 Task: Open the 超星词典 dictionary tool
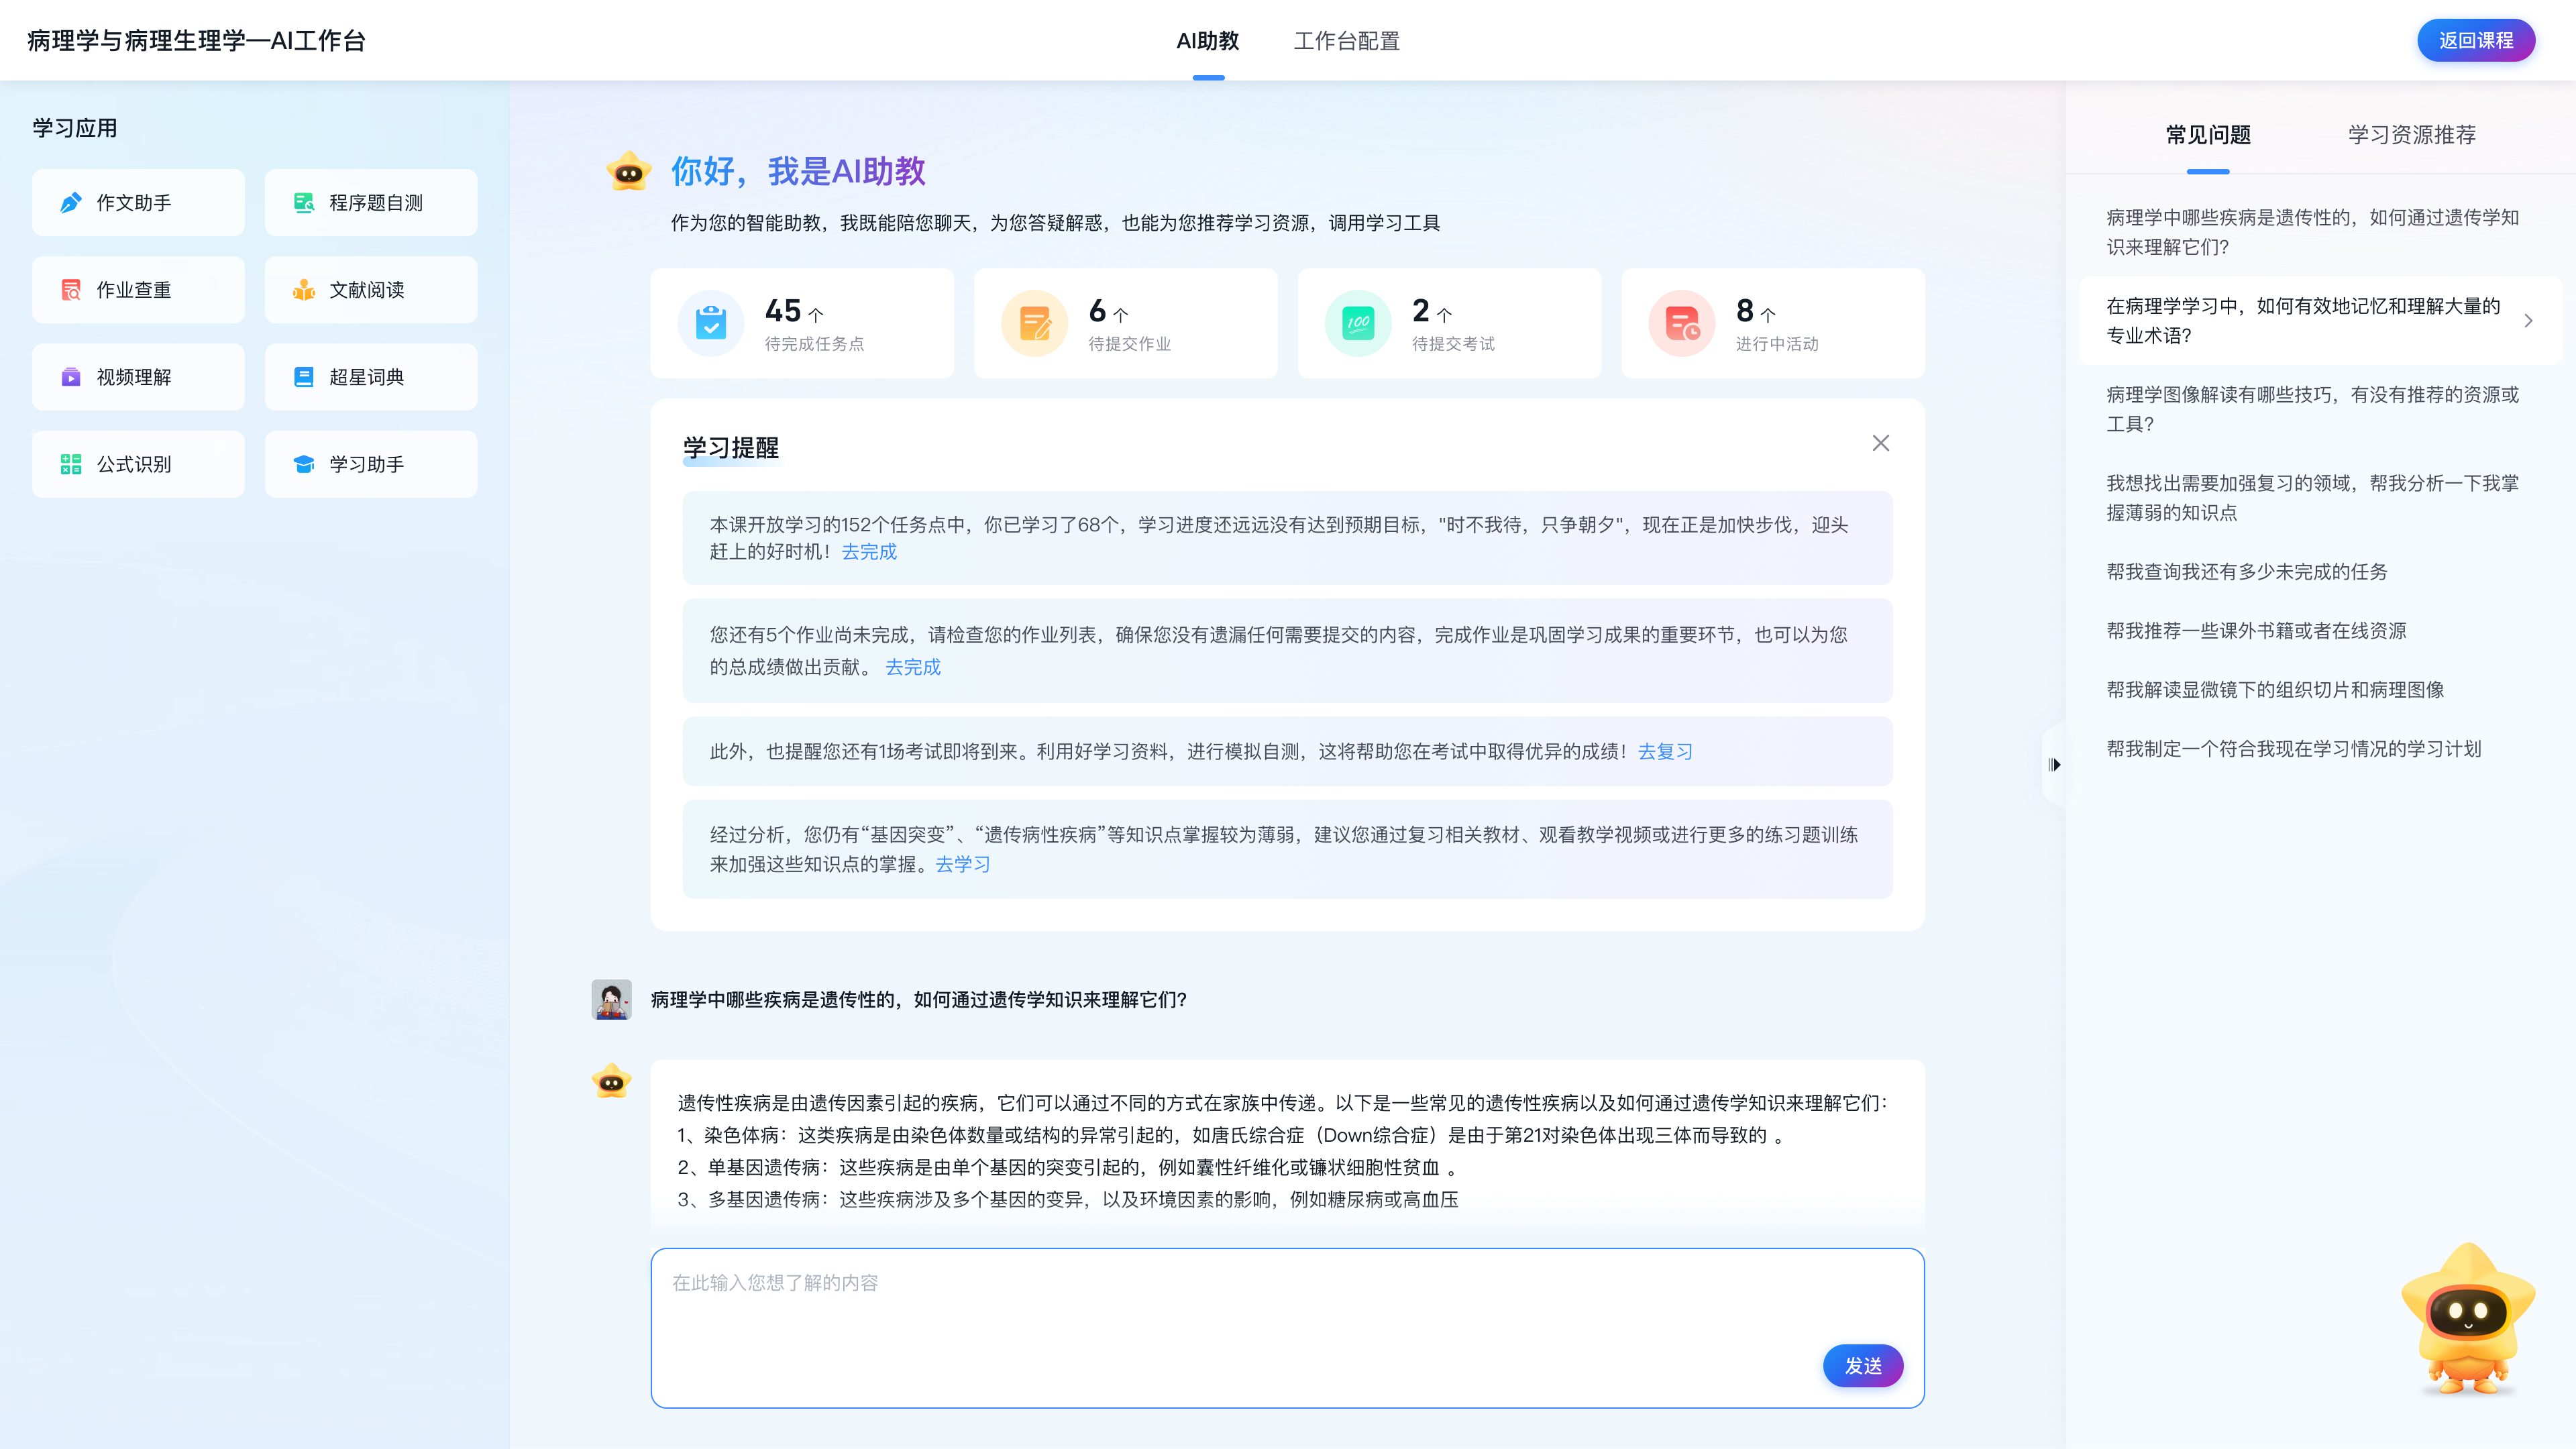pyautogui.click(x=371, y=377)
